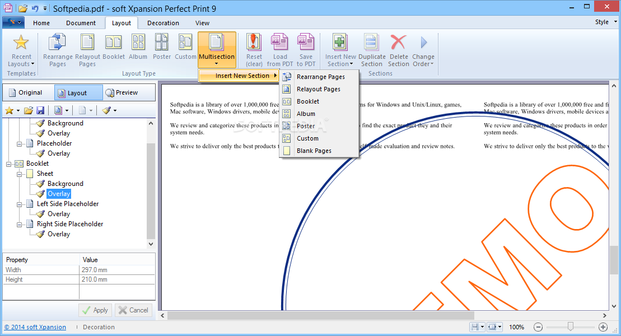621x336 pixels.
Task: Click Load from PDT
Action: (280, 51)
